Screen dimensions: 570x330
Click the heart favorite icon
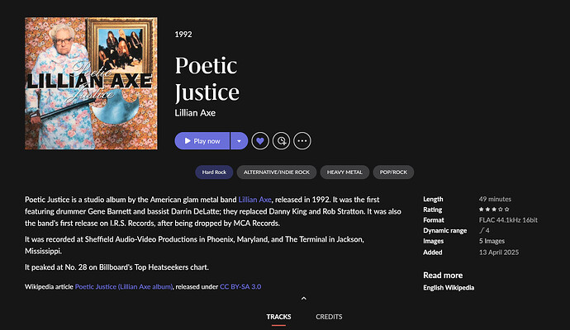260,141
